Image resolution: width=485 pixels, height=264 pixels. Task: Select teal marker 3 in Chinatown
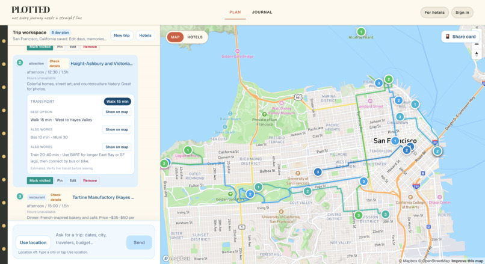(400, 117)
